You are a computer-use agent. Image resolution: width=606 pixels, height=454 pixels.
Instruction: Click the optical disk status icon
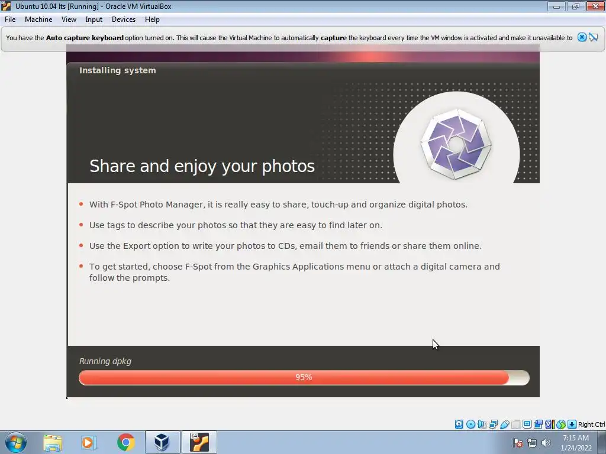470,424
